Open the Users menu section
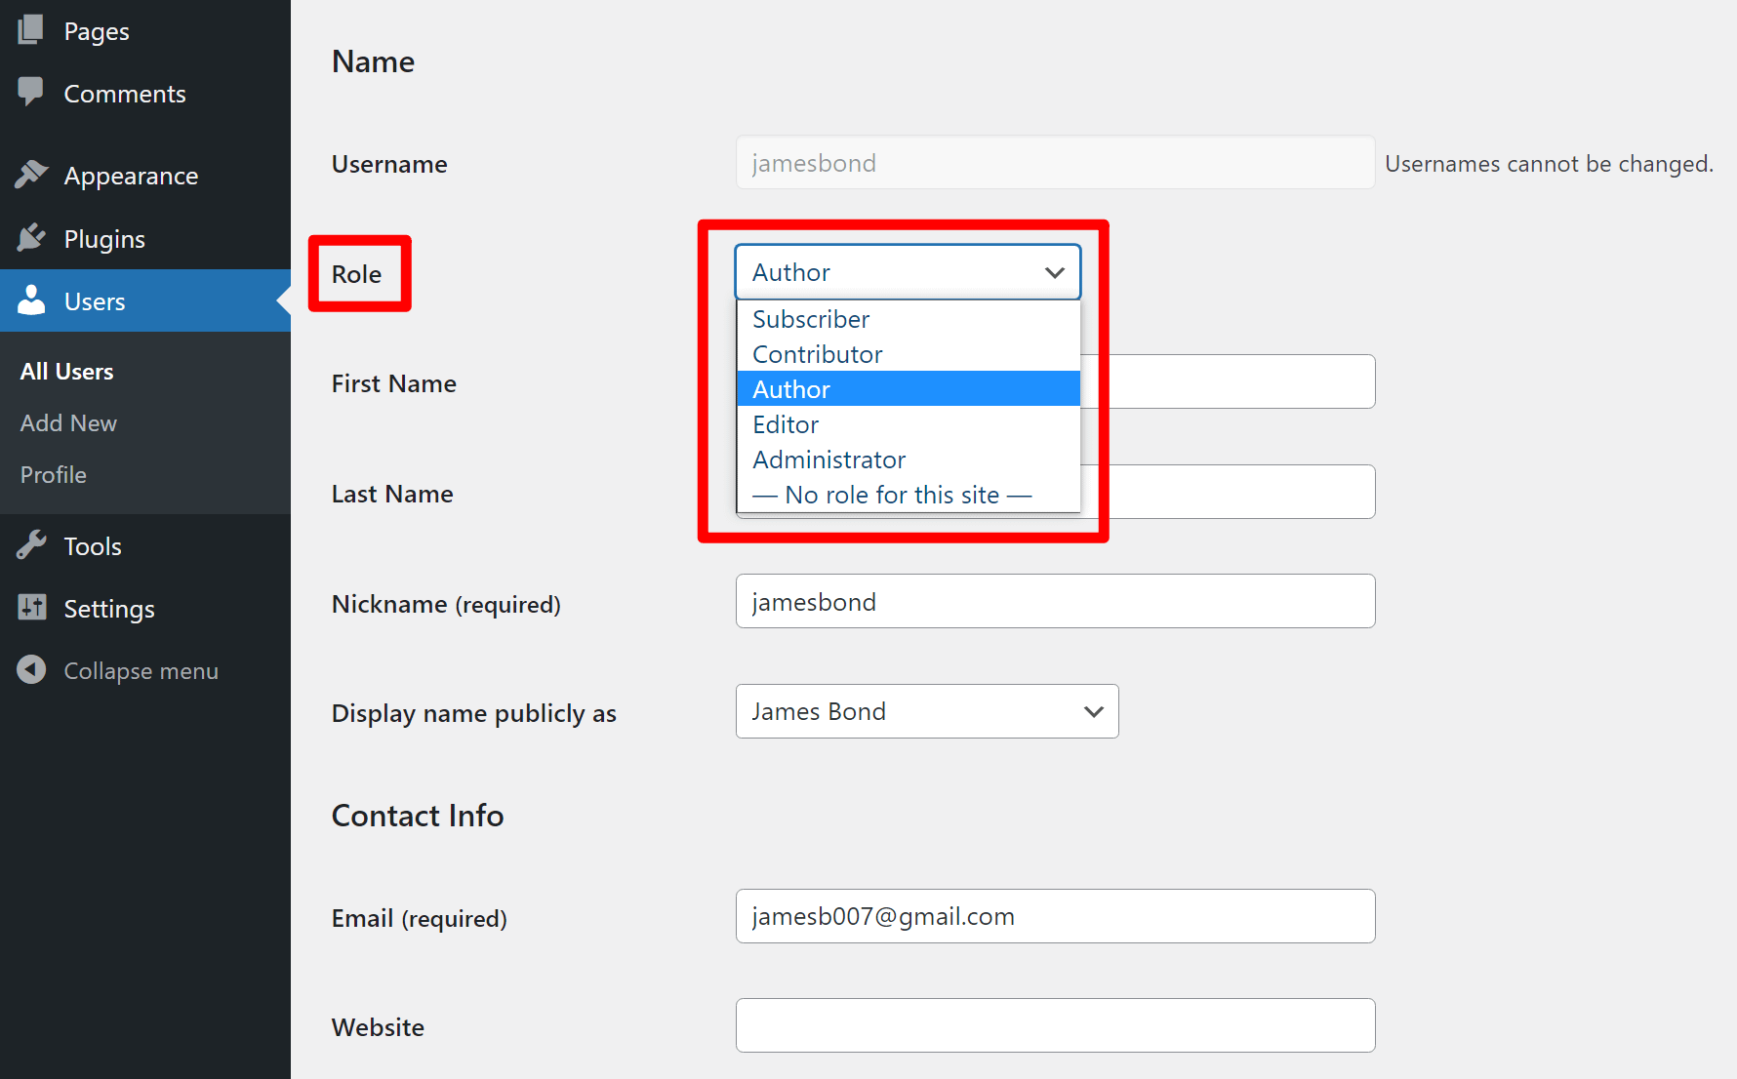The height and width of the screenshot is (1079, 1737). [x=94, y=300]
